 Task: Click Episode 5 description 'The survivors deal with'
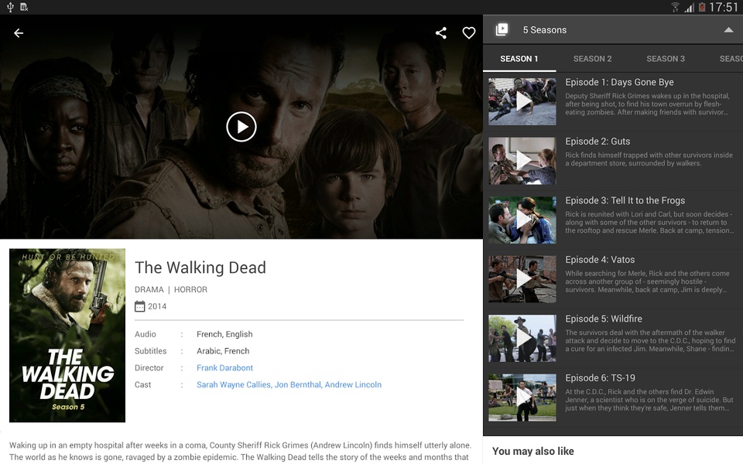tap(650, 341)
